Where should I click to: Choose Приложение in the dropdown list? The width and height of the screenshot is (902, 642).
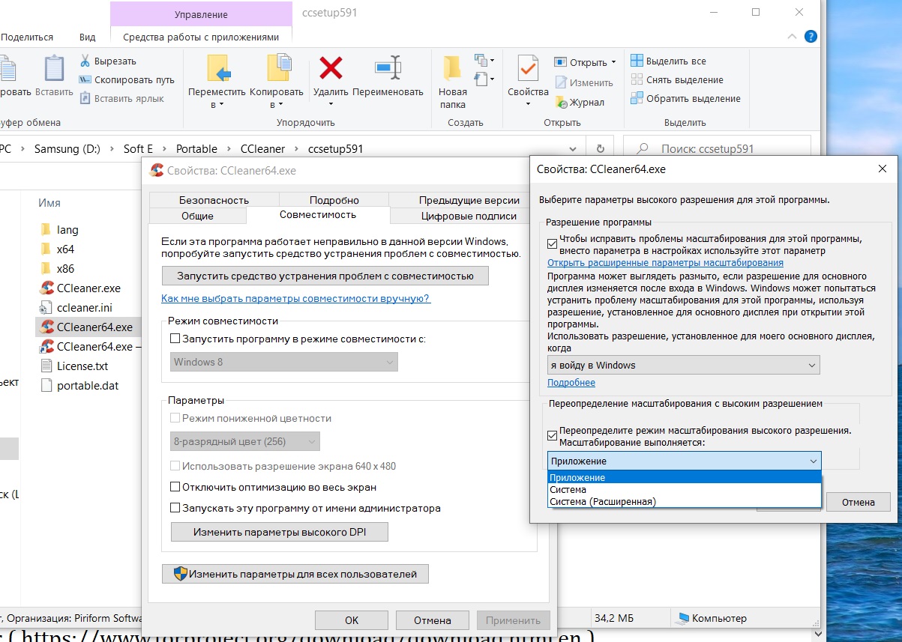[685, 477]
